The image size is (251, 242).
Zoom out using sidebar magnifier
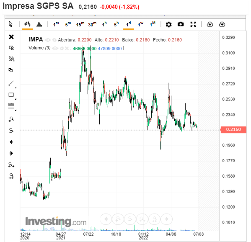pyautogui.click(x=11, y=130)
